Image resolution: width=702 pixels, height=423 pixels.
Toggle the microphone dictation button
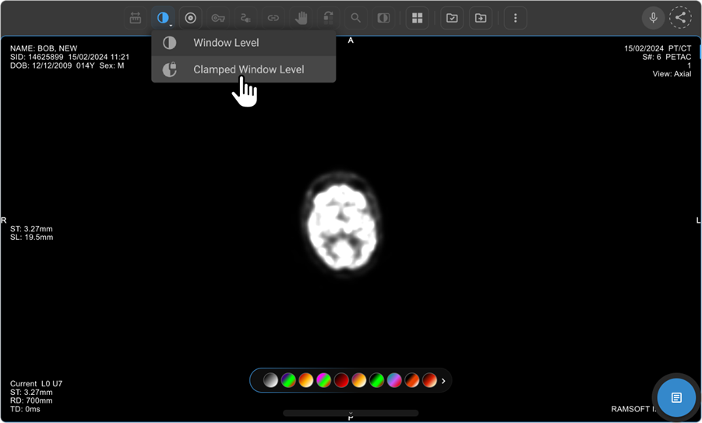point(653,18)
